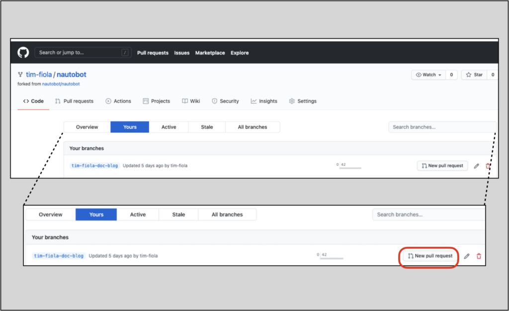Click the tim-fiola owner link
Screen dimensions: 509x311
tap(39, 74)
